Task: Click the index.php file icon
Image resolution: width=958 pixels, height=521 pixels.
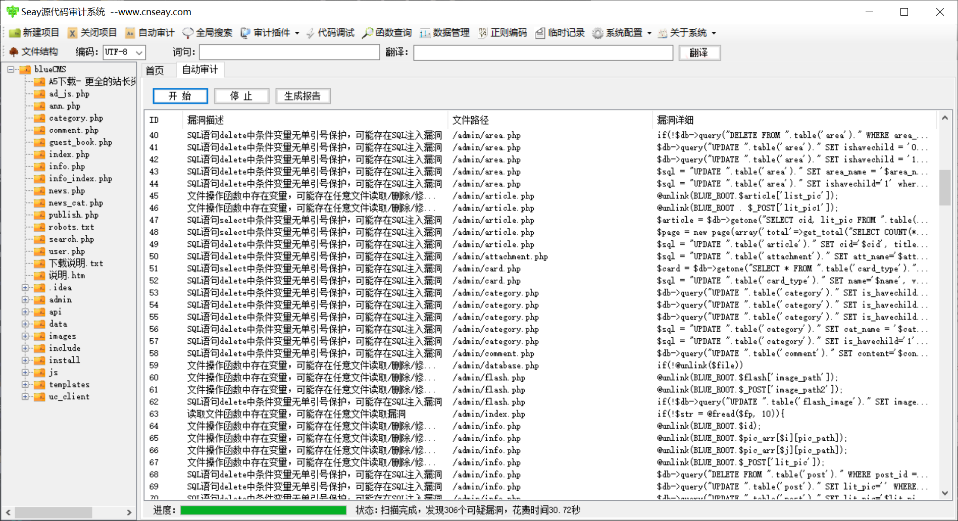Action: click(39, 154)
